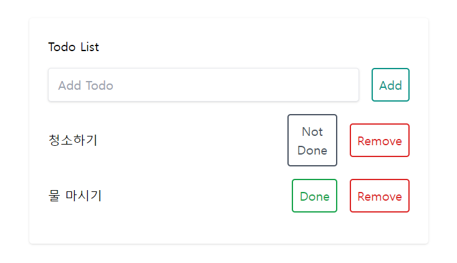Click the green Add button
This screenshot has height=263, width=457.
[x=390, y=85]
